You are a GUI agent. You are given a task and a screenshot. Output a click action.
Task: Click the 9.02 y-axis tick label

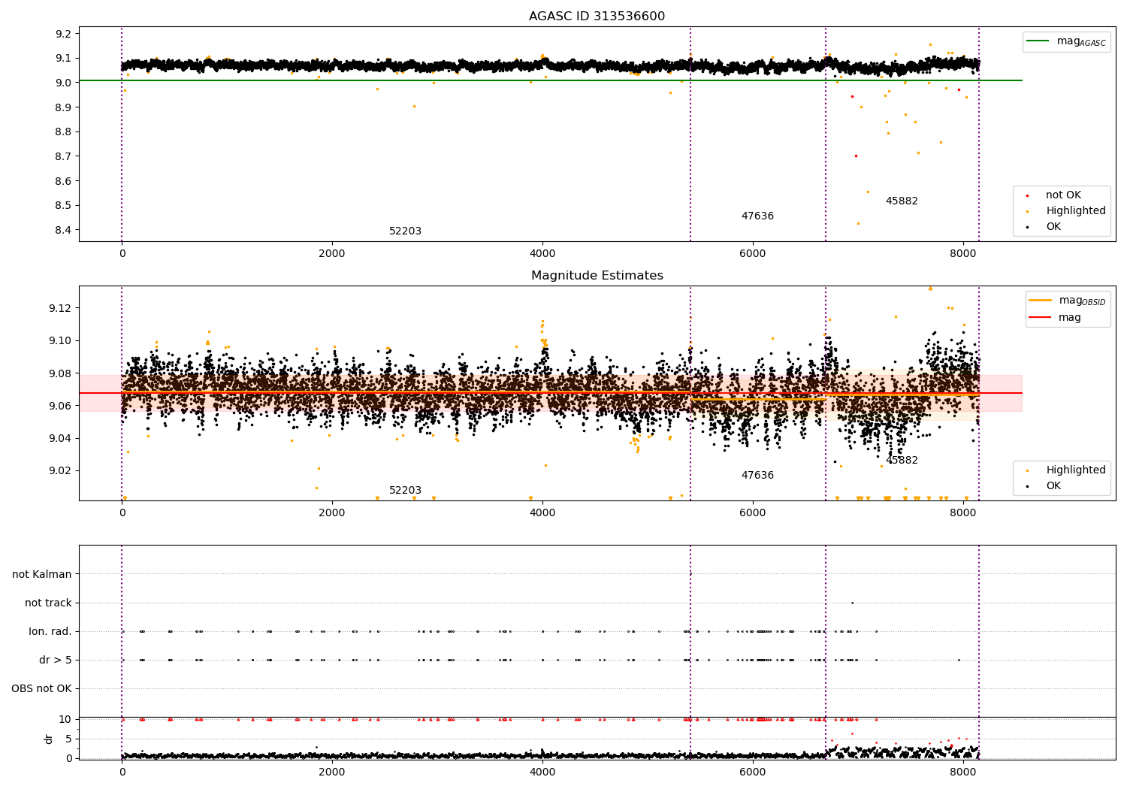tap(60, 471)
